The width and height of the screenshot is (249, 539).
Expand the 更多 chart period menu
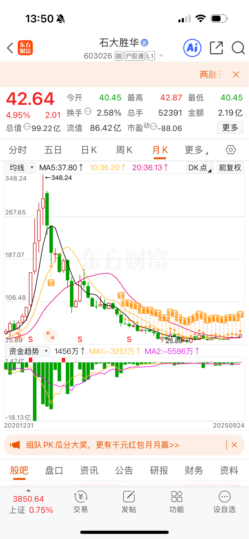pyautogui.click(x=196, y=150)
